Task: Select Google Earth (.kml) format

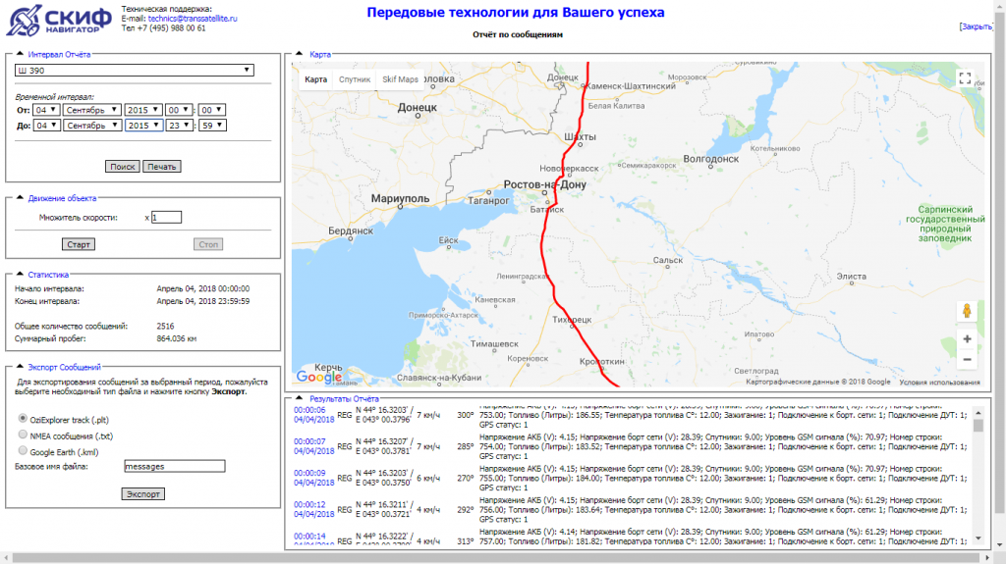Action: (24, 450)
